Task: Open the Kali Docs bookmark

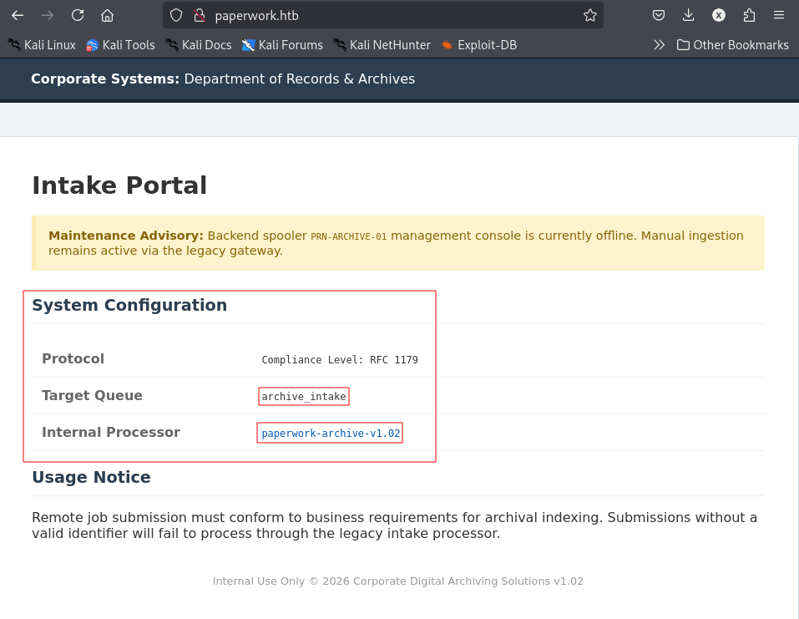Action: pos(199,45)
